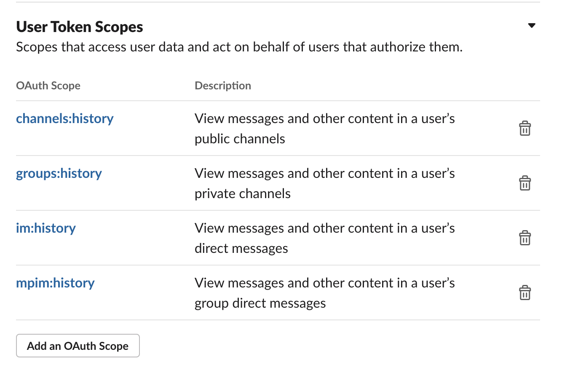Viewport: 562px width, 365px height.
Task: Click the OAuth Scope column header
Action: click(x=48, y=86)
